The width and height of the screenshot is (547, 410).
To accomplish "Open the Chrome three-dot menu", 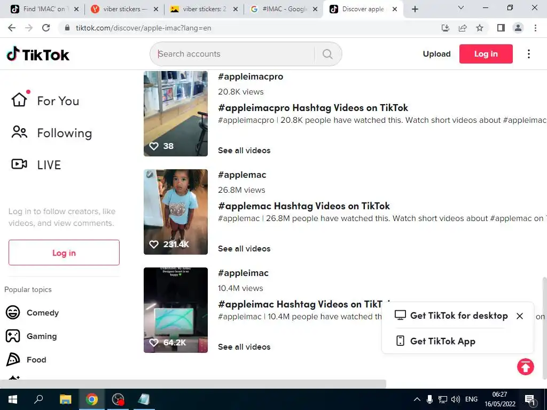I will [535, 28].
